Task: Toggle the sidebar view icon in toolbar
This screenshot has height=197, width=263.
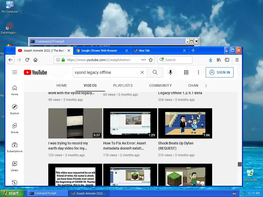Action: [x=227, y=60]
